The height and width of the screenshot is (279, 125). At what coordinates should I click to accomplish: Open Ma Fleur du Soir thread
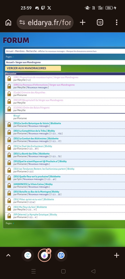pos(30,207)
